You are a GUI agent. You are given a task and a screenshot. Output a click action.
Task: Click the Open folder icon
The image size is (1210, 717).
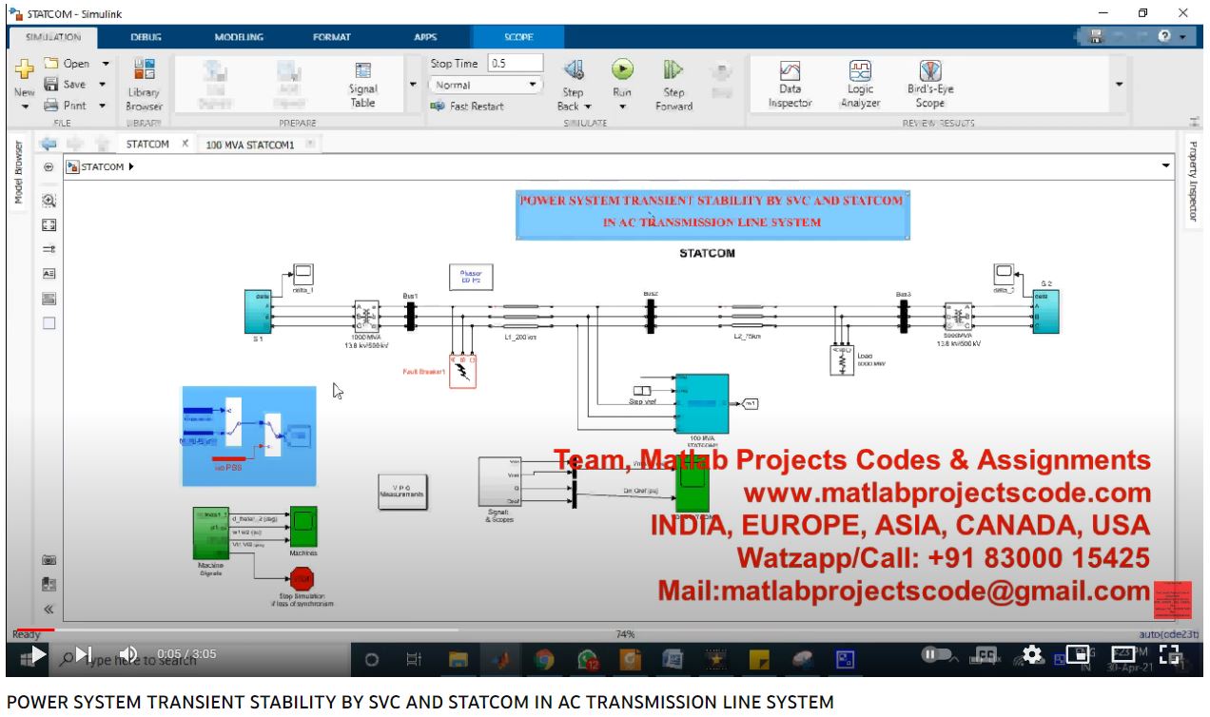[51, 64]
